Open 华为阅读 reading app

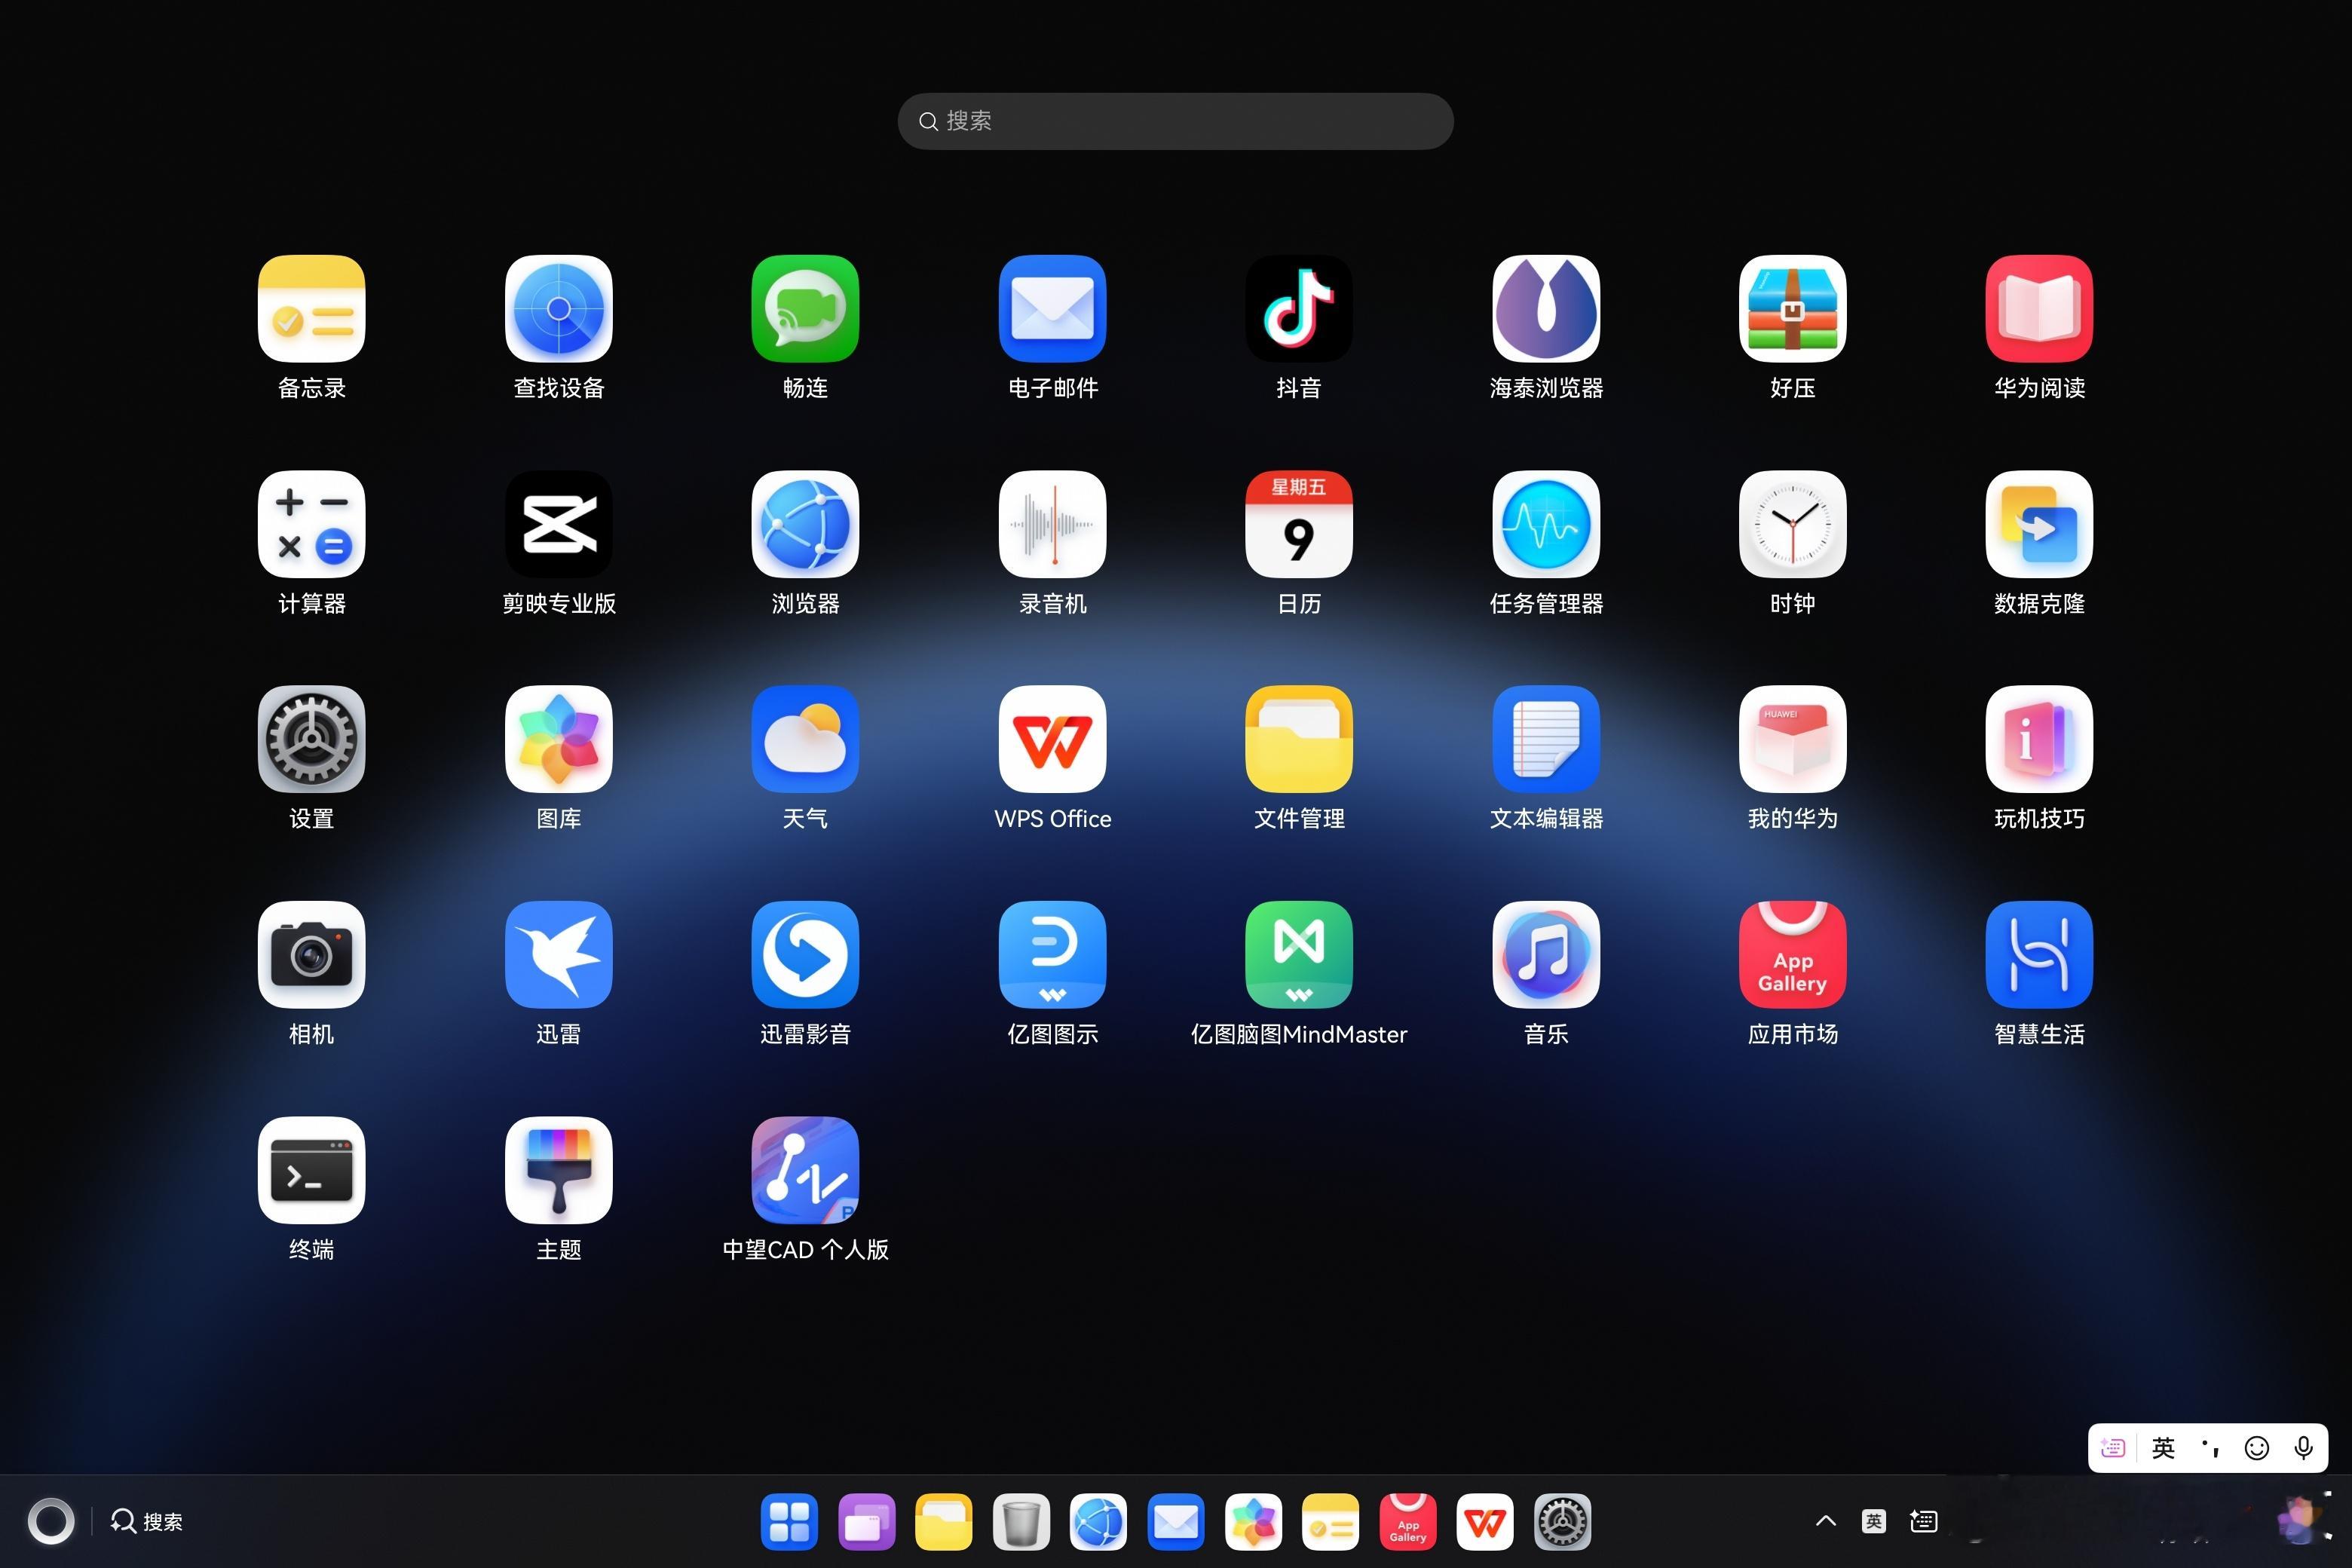click(x=2040, y=309)
